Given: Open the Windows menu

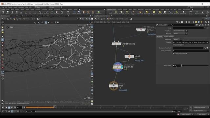Looking at the screenshot, I should tap(21, 7).
